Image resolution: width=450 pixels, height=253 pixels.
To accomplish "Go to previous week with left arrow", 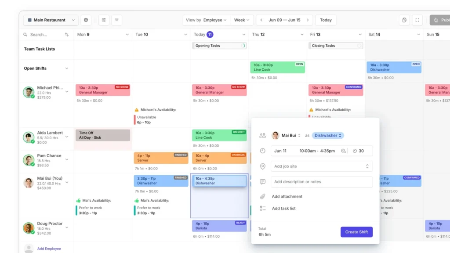I will (x=261, y=20).
